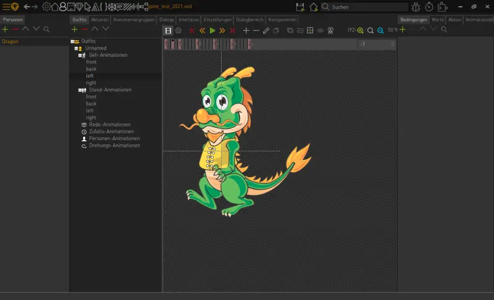The image size is (494, 300).
Task: Toggle the eye visibility icon in toolbar
Action: coord(320,30)
